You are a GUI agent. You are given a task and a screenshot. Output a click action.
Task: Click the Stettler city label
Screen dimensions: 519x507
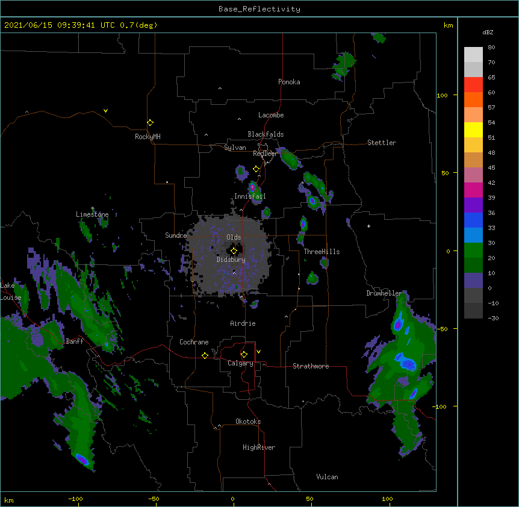pos(382,143)
